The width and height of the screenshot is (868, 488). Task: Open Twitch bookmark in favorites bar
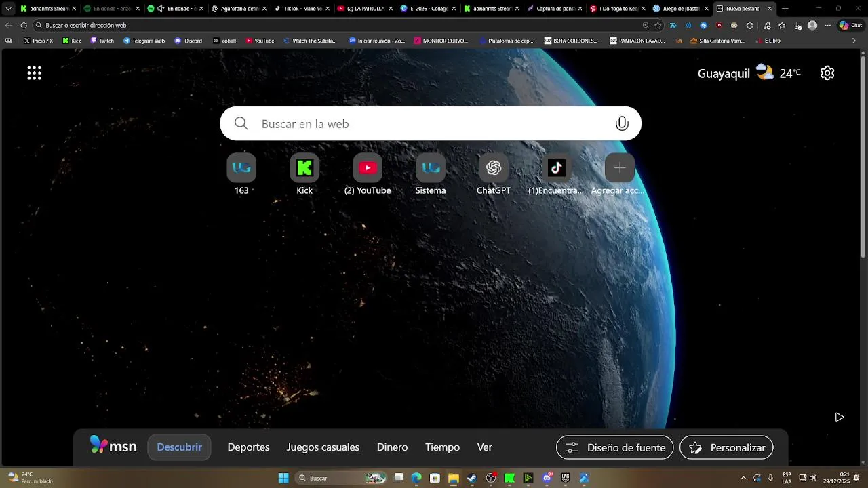click(102, 41)
